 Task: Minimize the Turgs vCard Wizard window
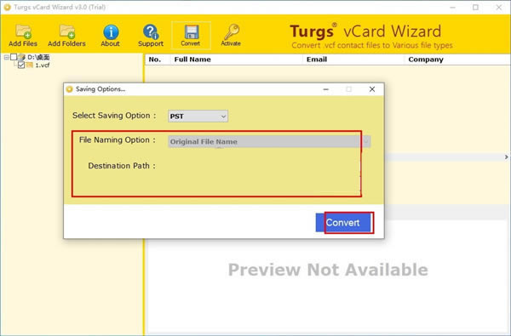point(452,7)
